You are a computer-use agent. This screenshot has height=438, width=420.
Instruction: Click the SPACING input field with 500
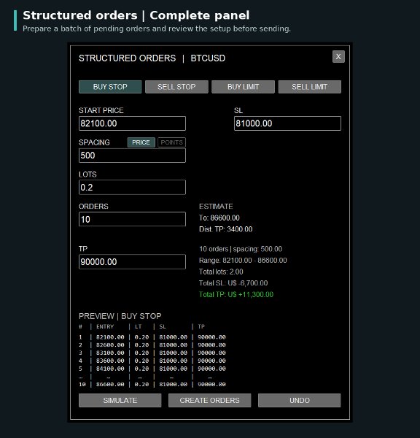click(132, 155)
